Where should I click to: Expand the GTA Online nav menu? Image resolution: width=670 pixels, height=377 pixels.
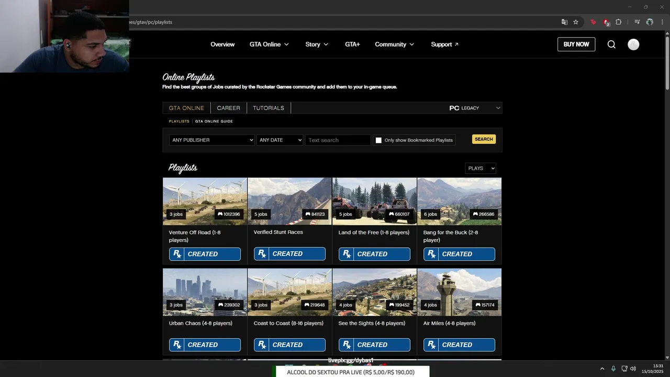pyautogui.click(x=269, y=45)
